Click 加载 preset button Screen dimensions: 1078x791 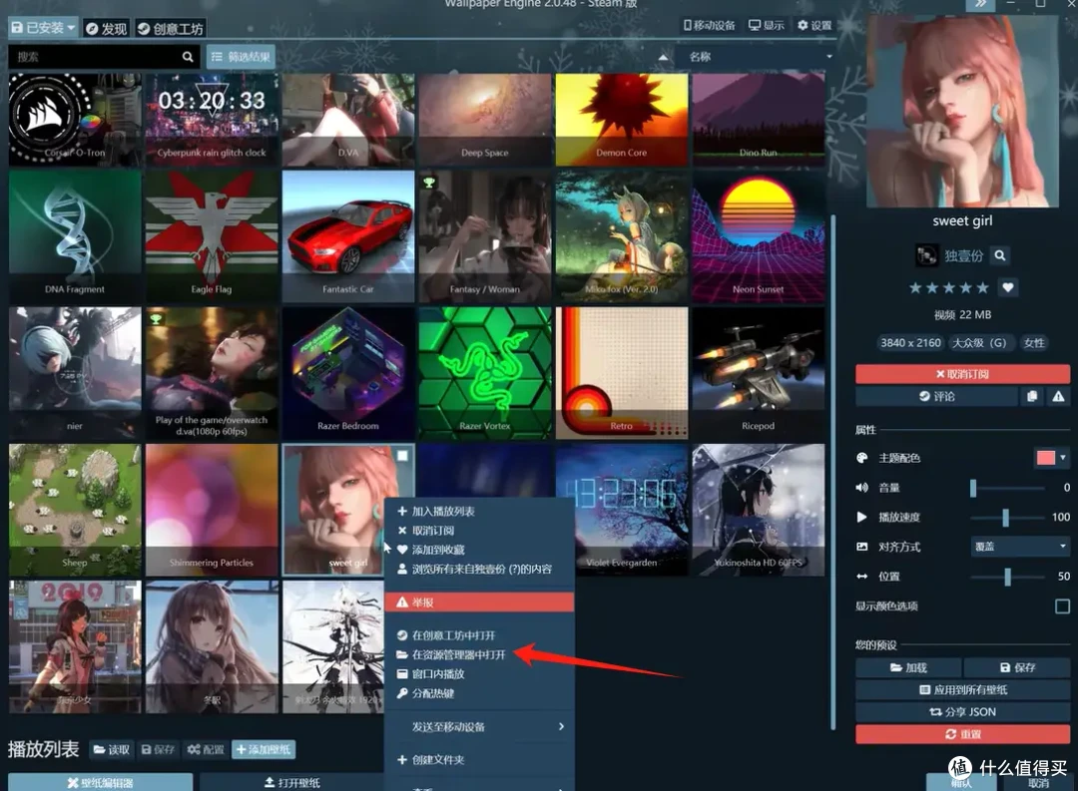pyautogui.click(x=908, y=667)
